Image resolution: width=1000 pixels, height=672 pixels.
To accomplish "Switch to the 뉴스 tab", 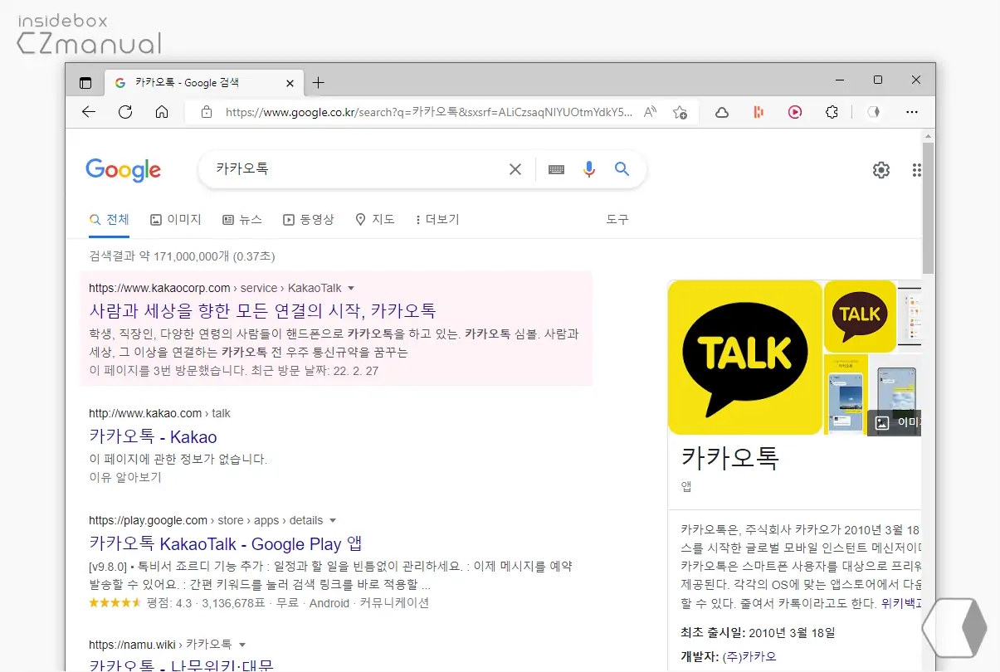I will 242,220.
